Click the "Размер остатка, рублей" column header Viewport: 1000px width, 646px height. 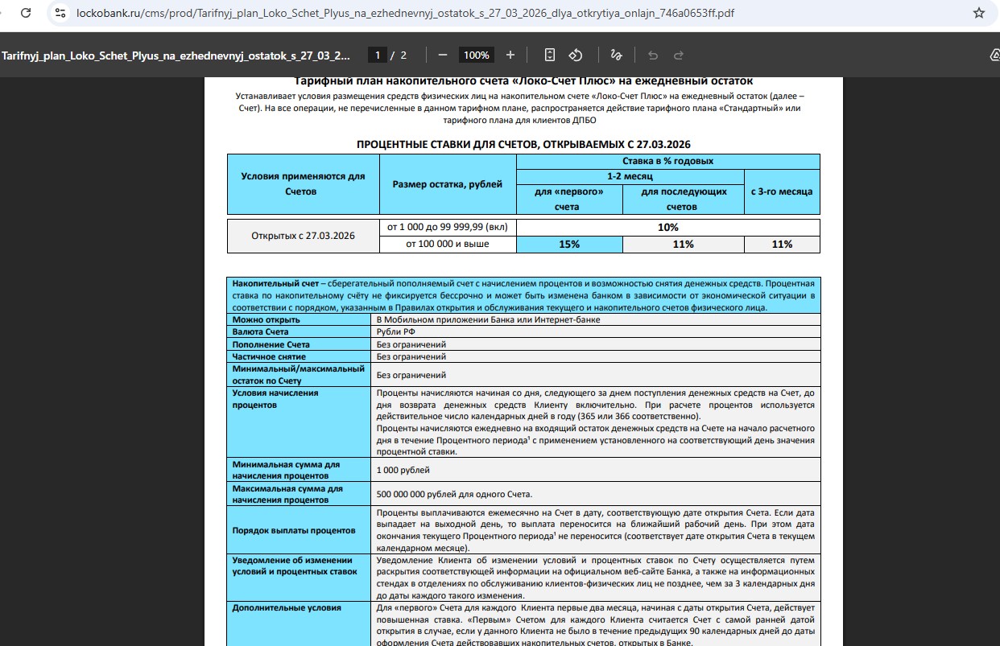click(x=447, y=184)
